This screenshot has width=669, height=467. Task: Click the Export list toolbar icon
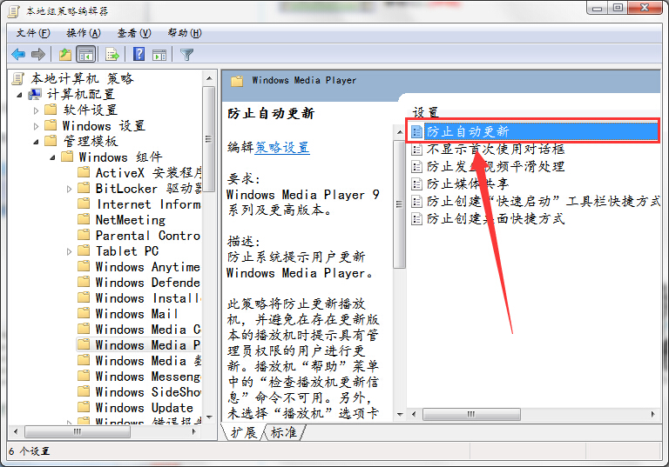click(112, 54)
